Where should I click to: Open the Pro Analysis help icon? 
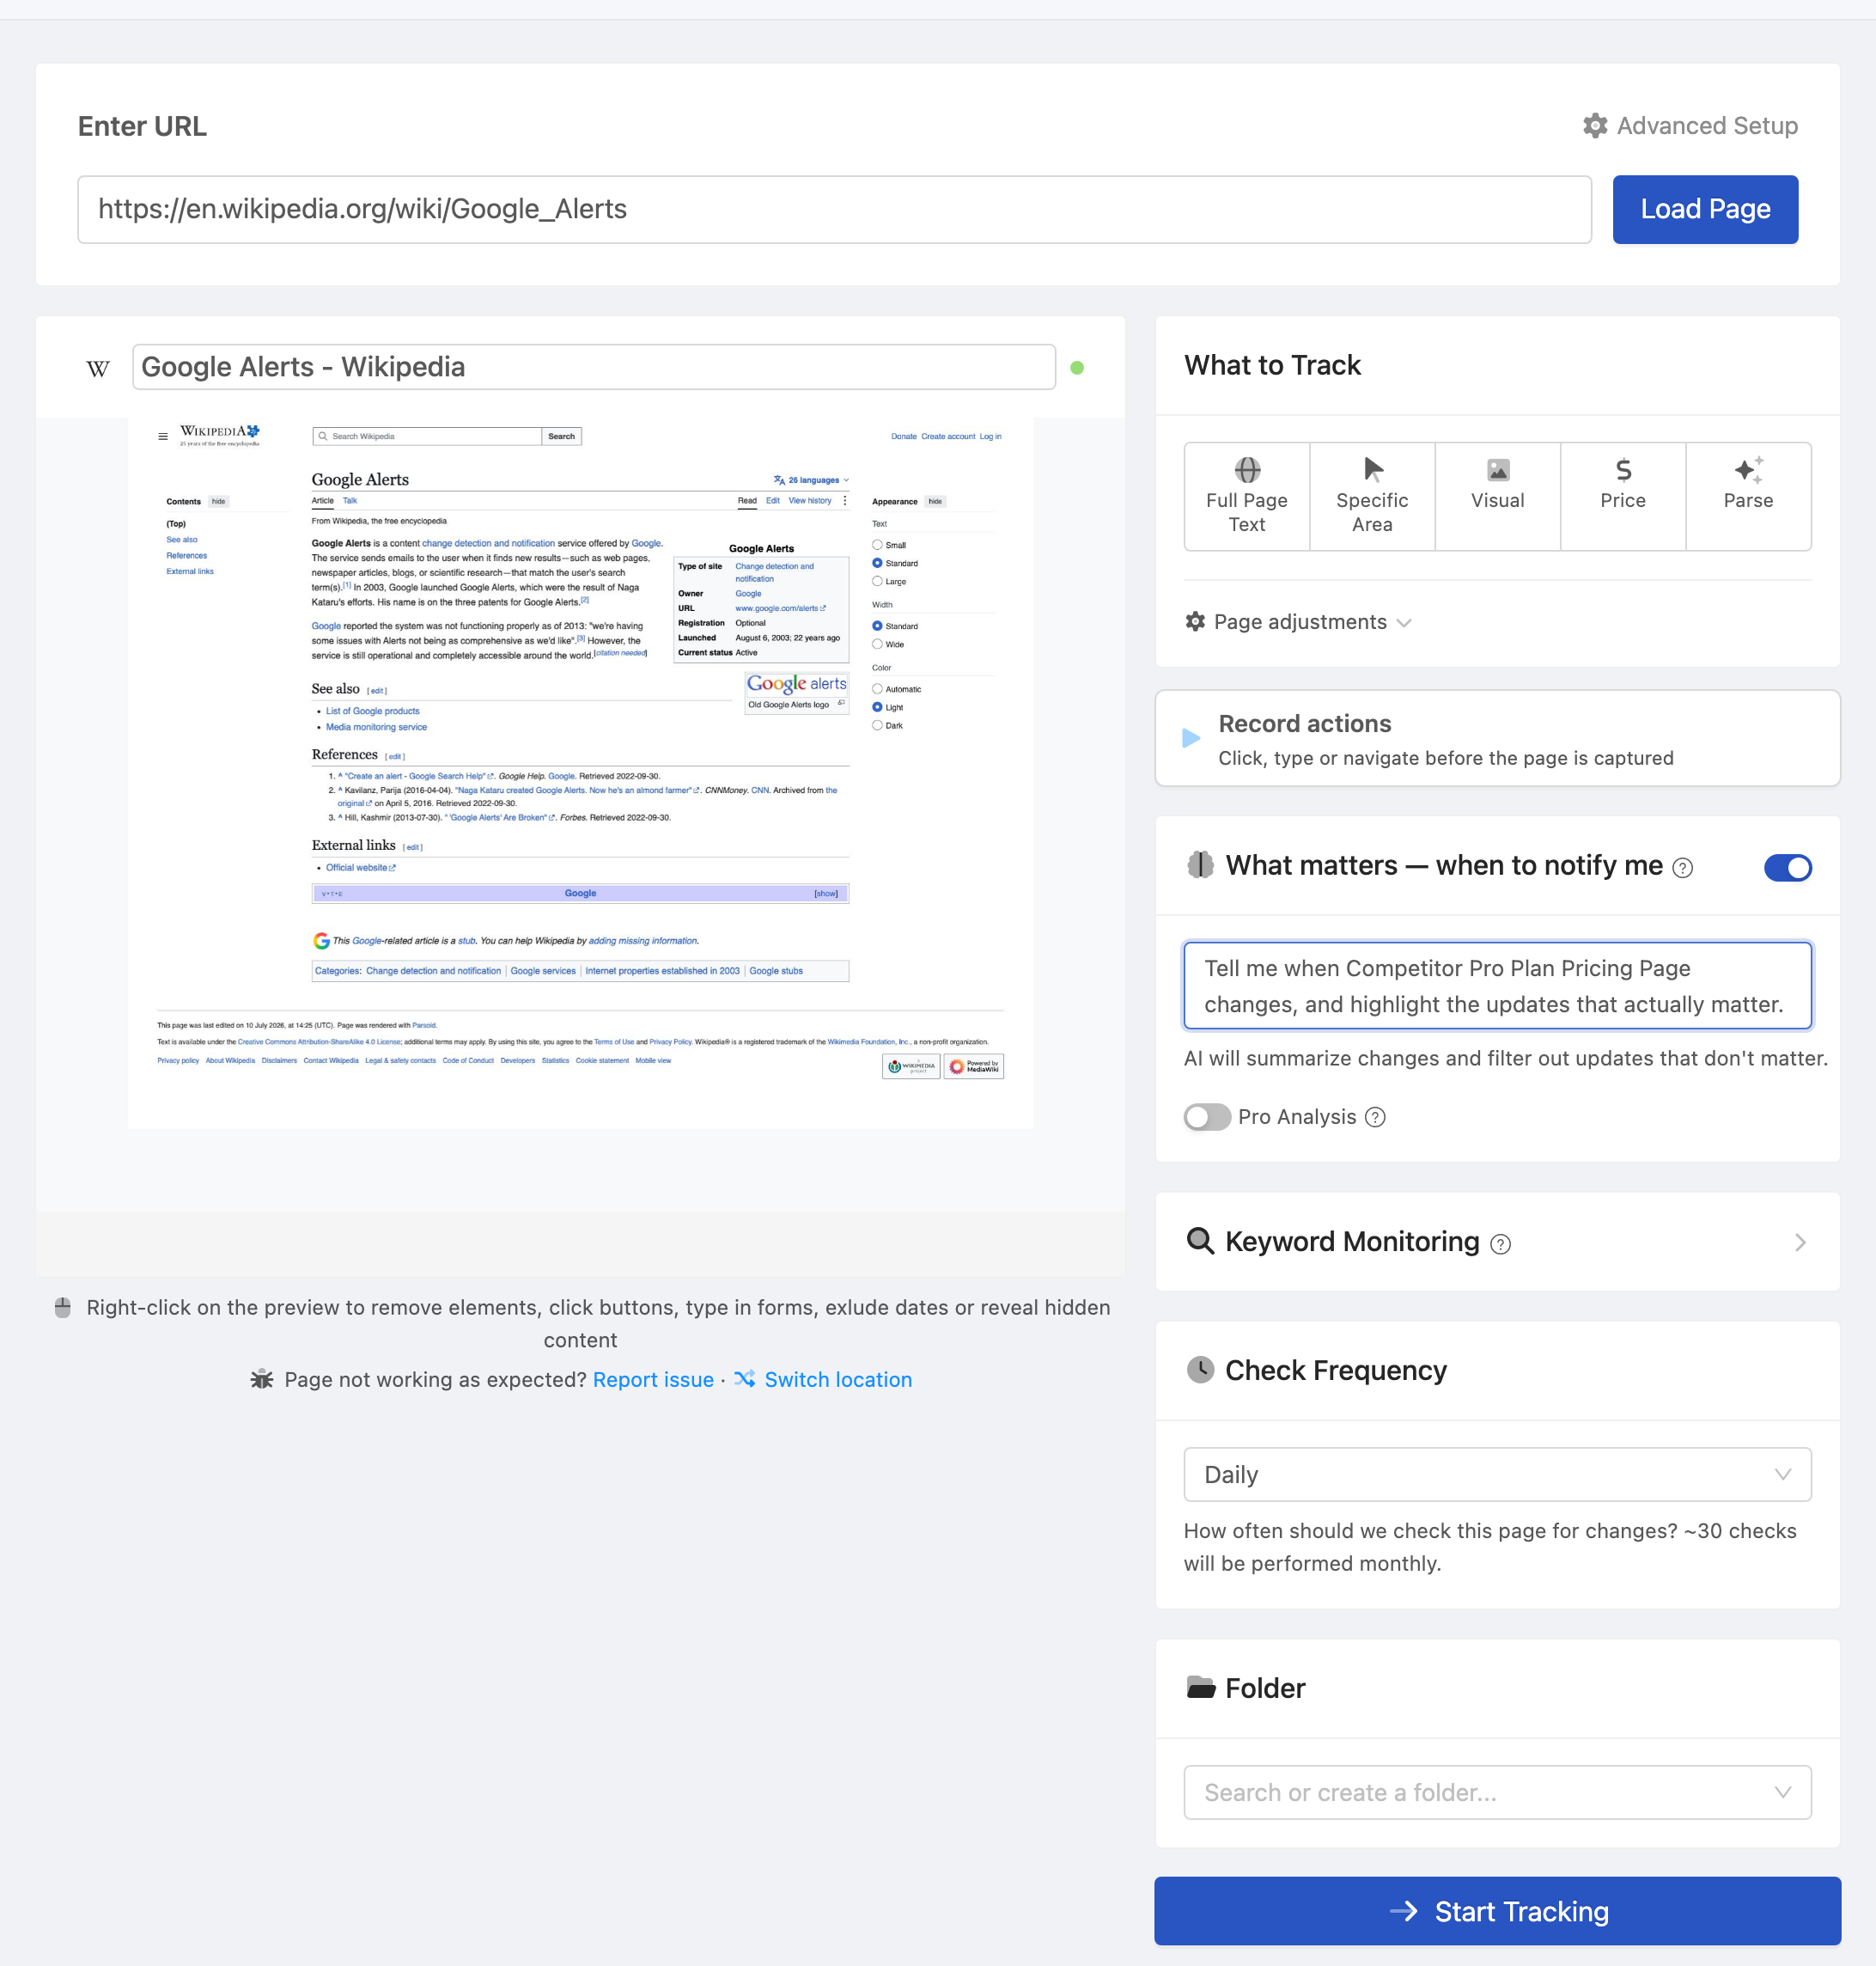coord(1375,1116)
